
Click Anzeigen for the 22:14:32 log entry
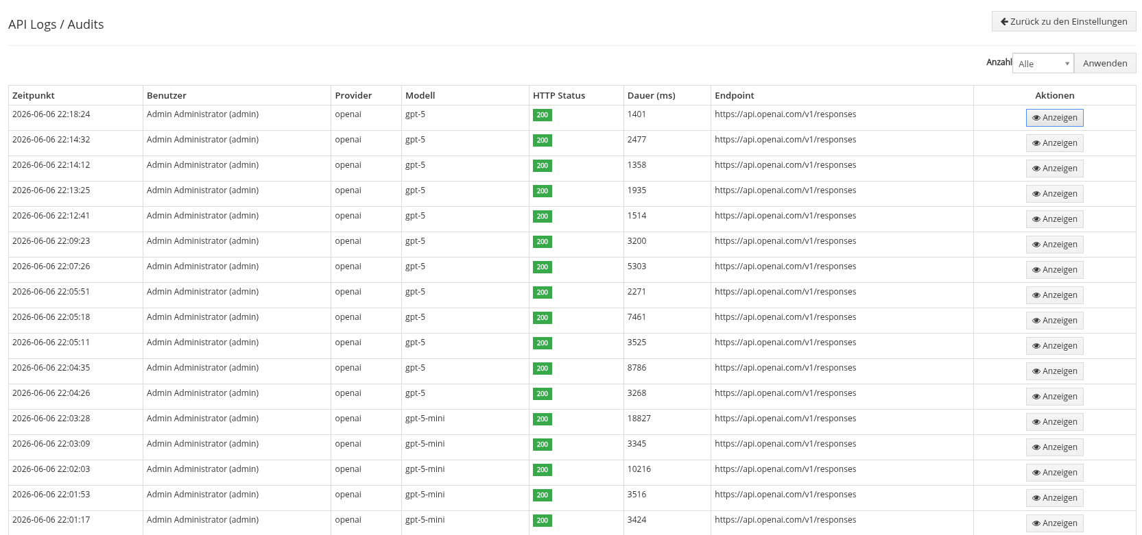1054,143
